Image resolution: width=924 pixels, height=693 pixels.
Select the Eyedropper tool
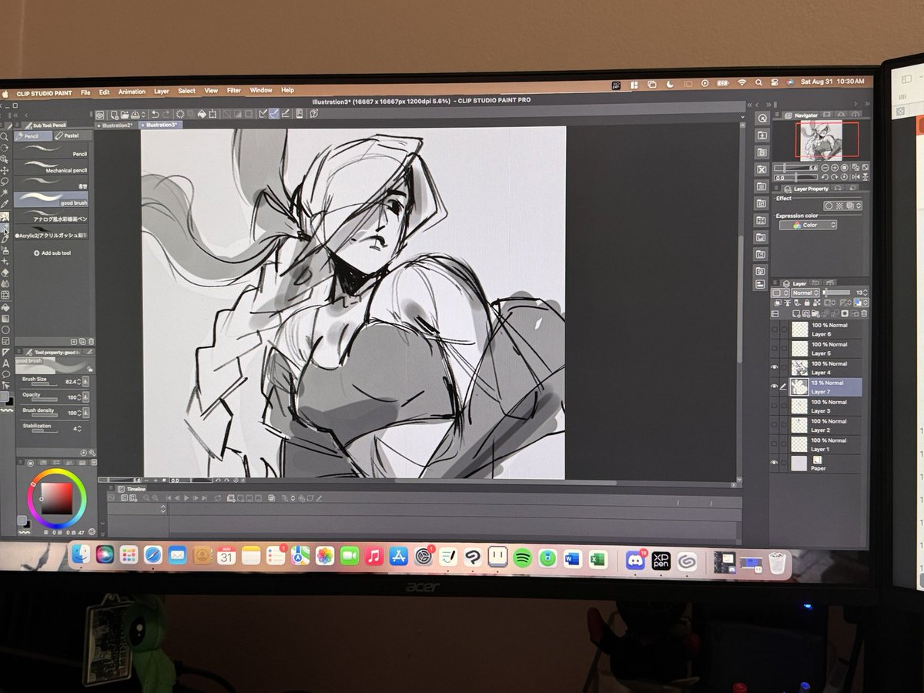click(5, 203)
